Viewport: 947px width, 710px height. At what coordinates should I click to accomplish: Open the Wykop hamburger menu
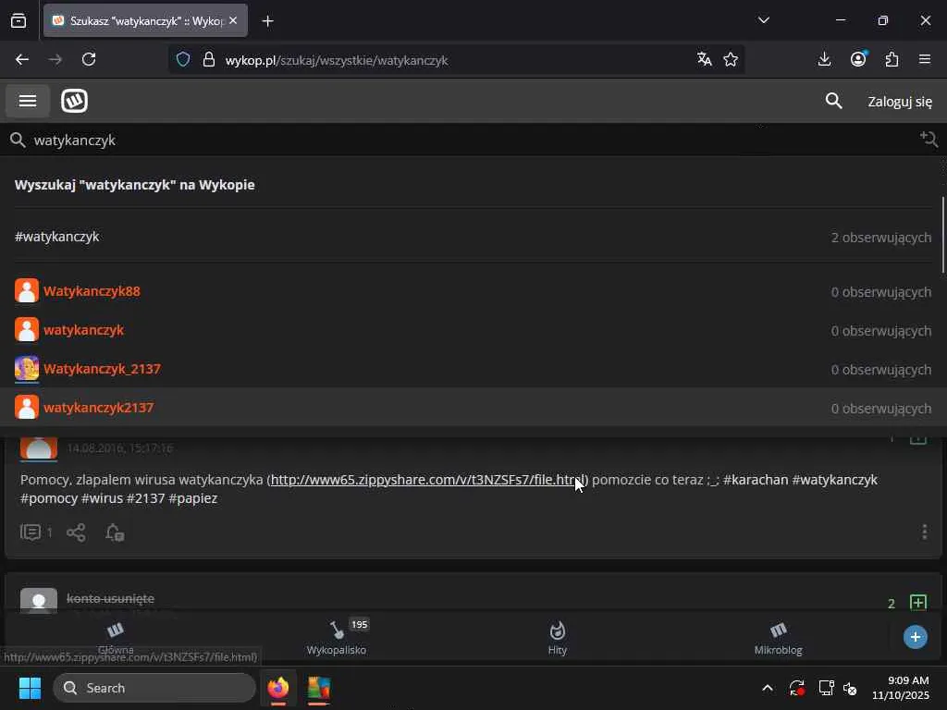(x=28, y=101)
